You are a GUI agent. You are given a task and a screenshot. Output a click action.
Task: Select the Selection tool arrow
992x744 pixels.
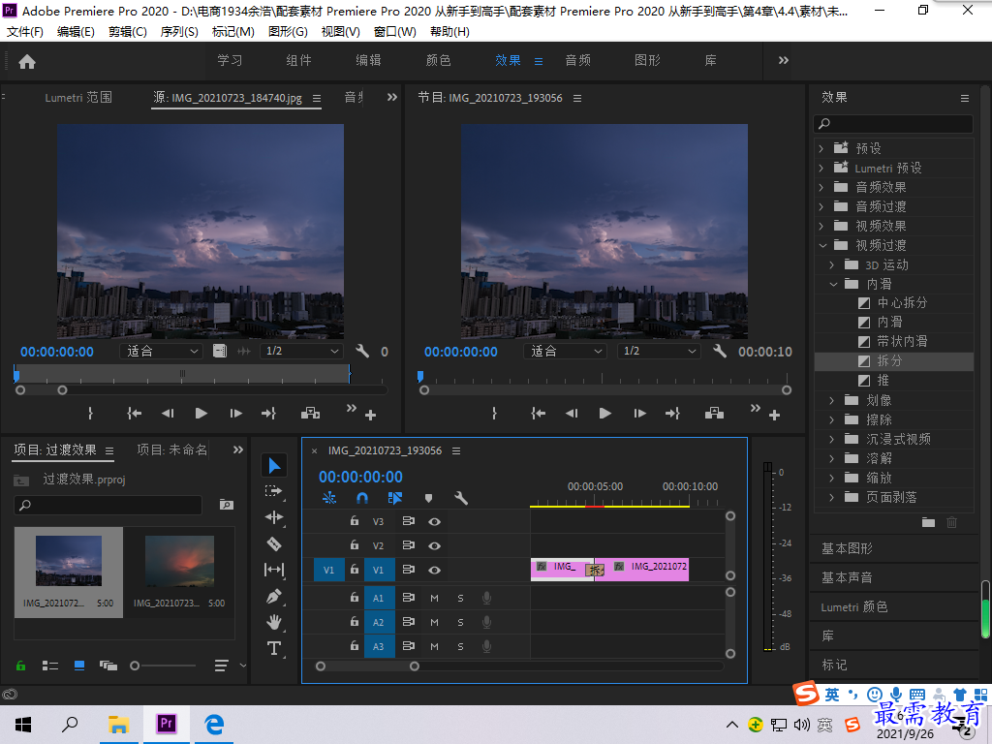[274, 466]
